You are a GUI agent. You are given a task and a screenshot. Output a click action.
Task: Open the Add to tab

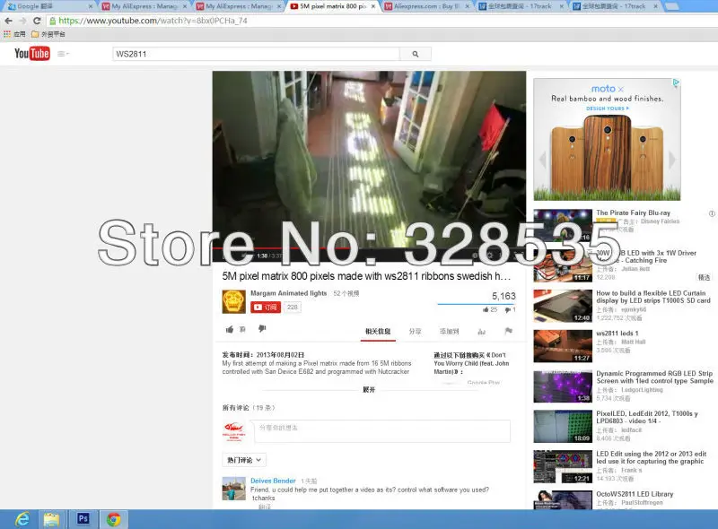tap(450, 332)
